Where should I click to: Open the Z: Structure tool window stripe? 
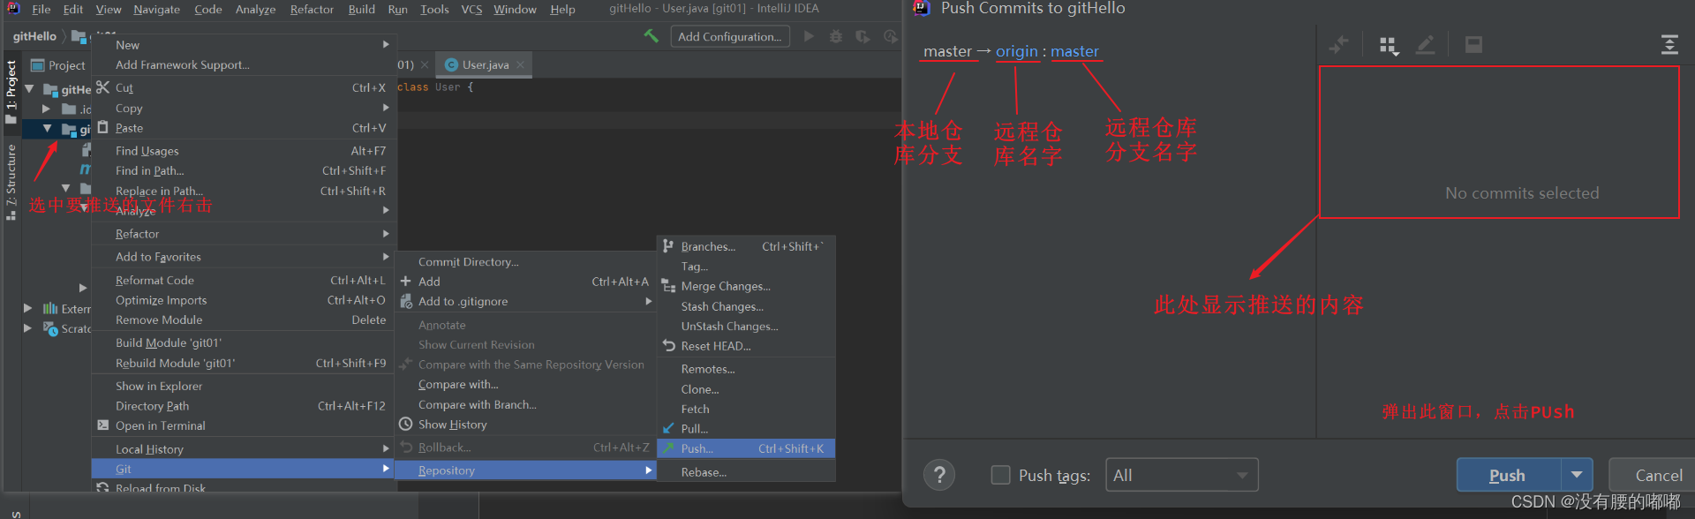coord(11,181)
